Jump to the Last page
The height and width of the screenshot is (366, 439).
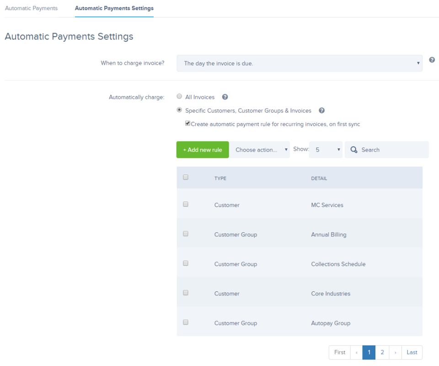[x=412, y=352]
